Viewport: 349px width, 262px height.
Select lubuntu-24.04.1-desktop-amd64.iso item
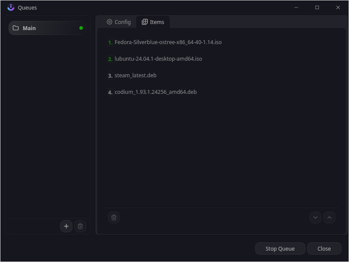coord(158,59)
